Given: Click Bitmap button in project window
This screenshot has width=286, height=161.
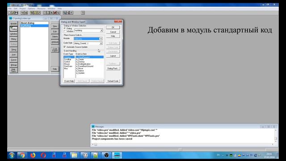Looking at the screenshot, I should 13,65.
